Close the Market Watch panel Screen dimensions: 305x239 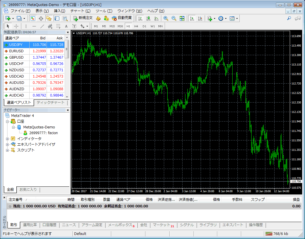click(68, 32)
